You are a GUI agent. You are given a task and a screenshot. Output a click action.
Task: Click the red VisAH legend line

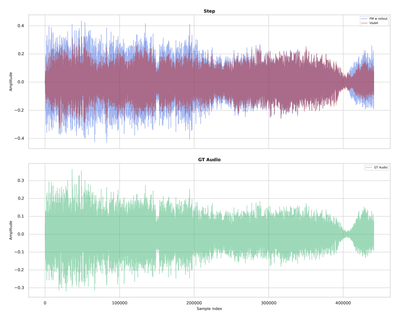coord(364,23)
